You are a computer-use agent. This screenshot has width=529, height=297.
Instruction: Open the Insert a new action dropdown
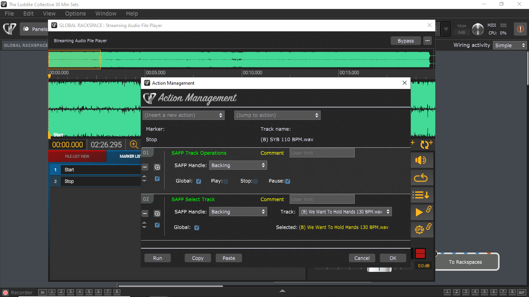(184, 115)
